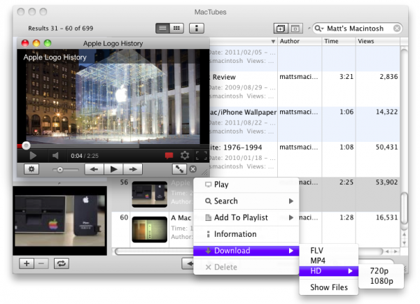Toggle annotations red speech bubble
Image resolution: width=420 pixels, height=304 pixels.
[x=169, y=156]
